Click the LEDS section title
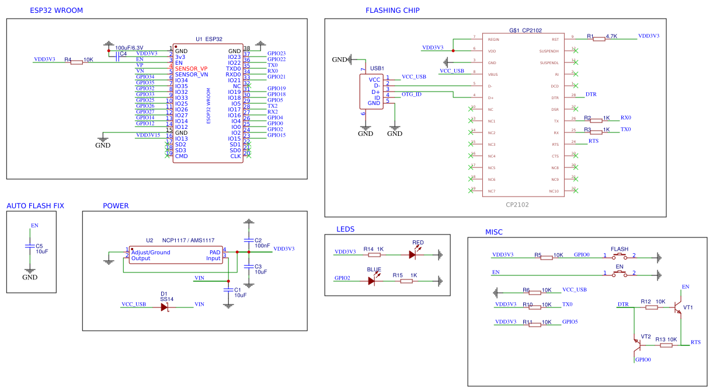713x392 pixels. tap(345, 229)
